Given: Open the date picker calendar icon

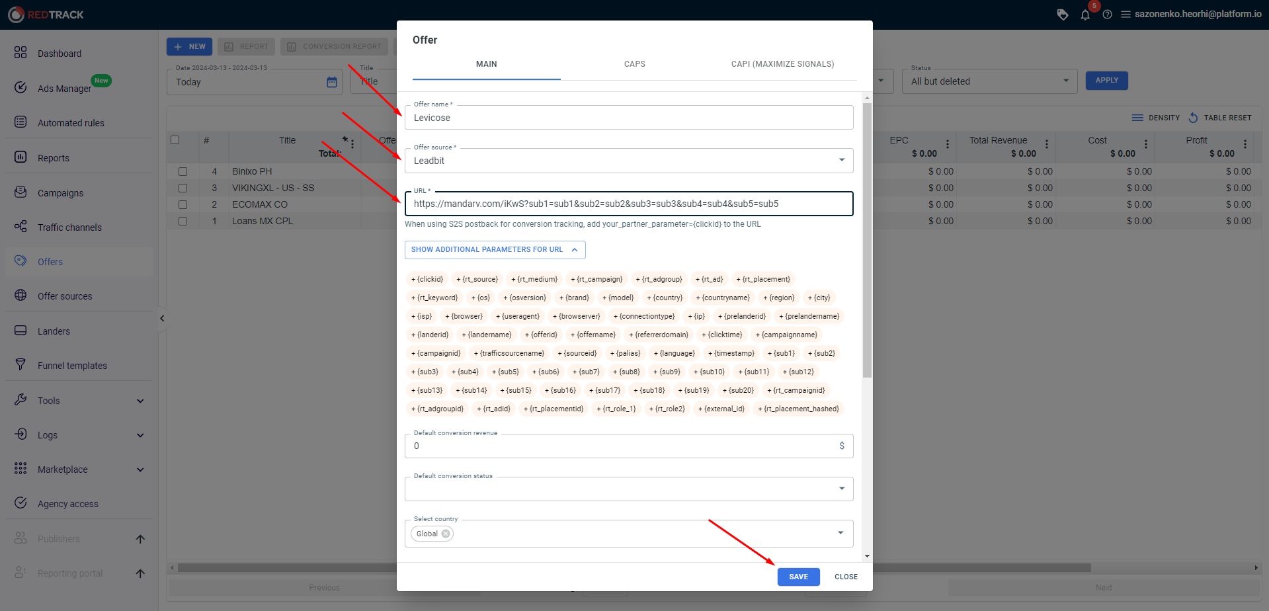Looking at the screenshot, I should [x=331, y=82].
